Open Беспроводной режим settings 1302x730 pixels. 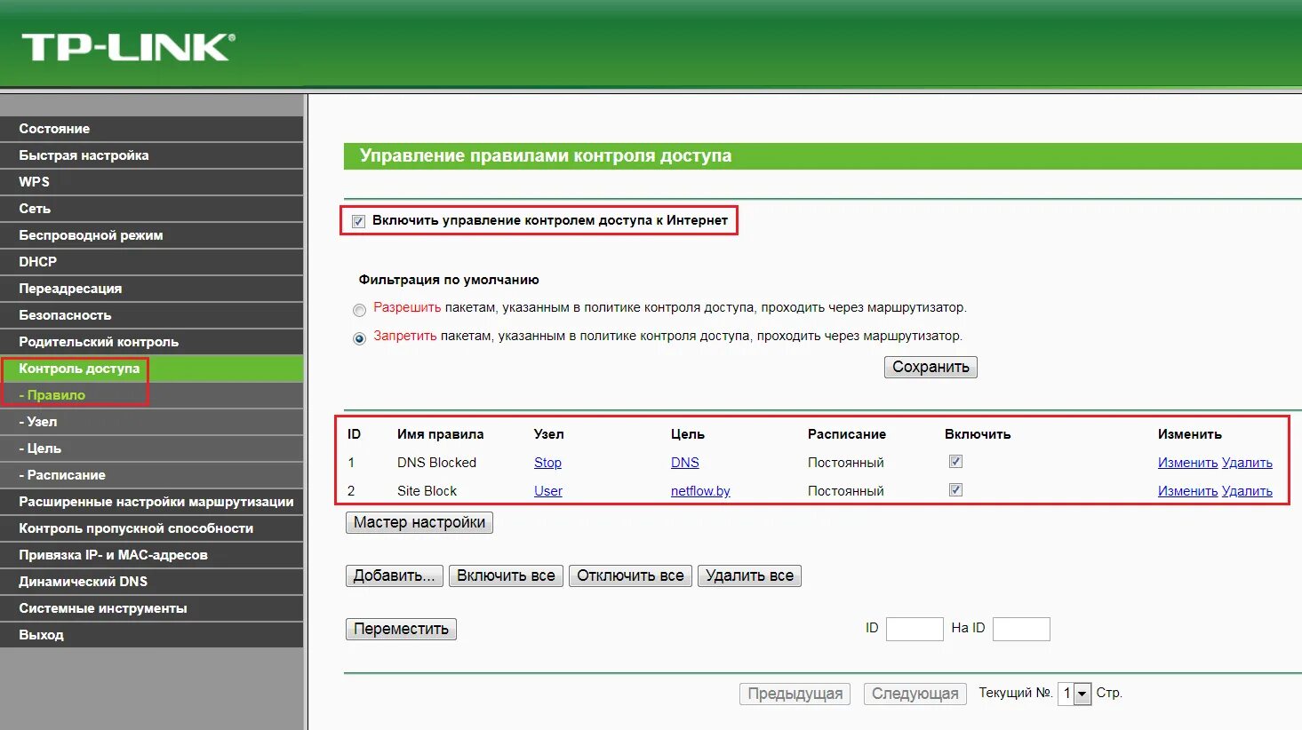151,235
